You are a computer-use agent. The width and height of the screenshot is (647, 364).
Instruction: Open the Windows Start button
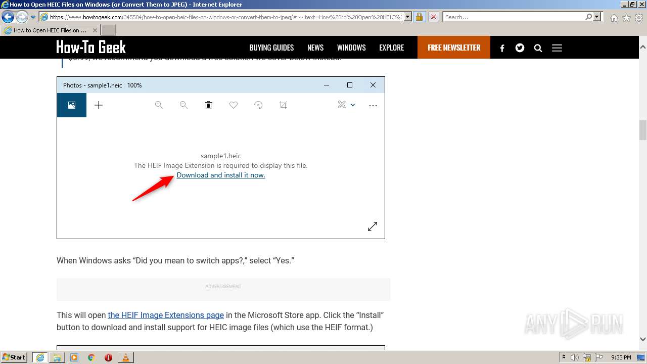(x=14, y=357)
